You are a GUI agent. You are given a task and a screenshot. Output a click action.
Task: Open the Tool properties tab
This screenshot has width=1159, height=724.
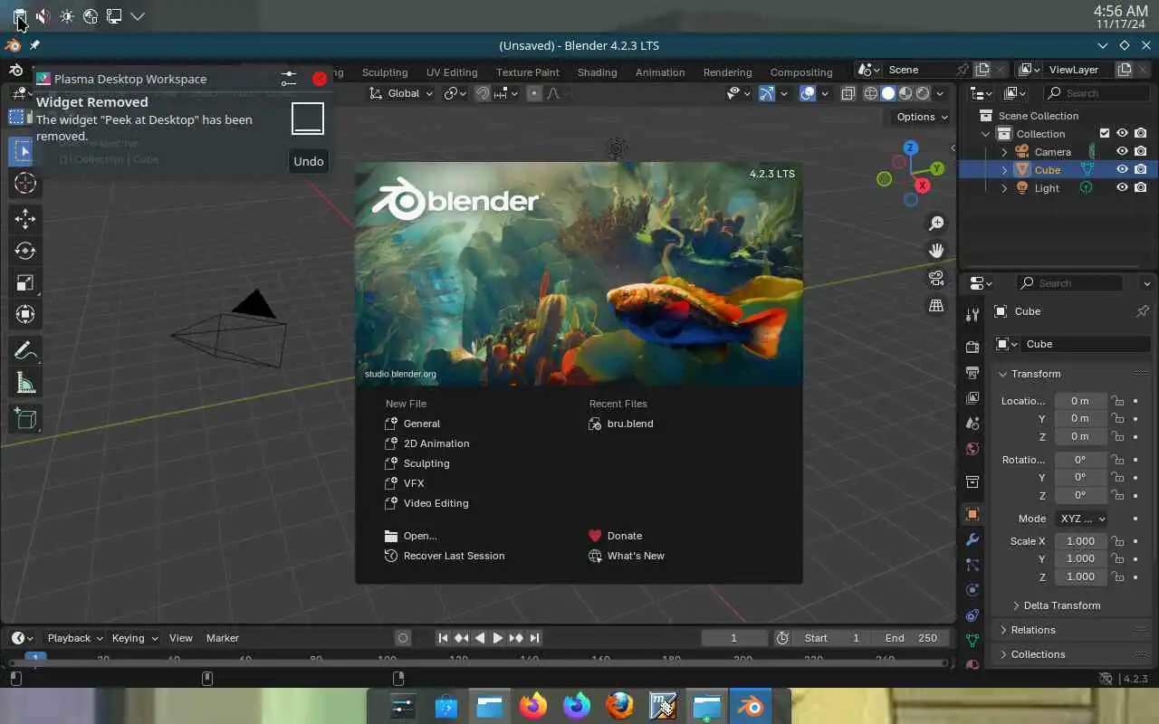point(972,314)
